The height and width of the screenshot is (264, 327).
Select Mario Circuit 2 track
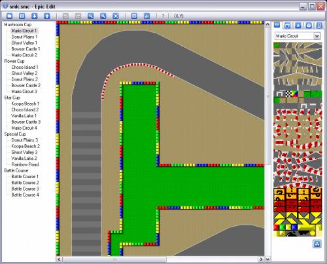tap(24, 55)
